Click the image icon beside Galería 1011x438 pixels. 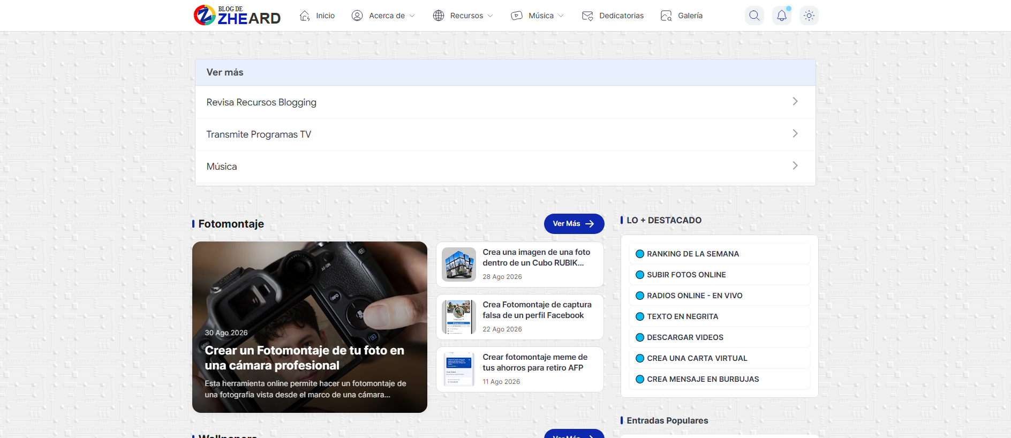pyautogui.click(x=666, y=16)
